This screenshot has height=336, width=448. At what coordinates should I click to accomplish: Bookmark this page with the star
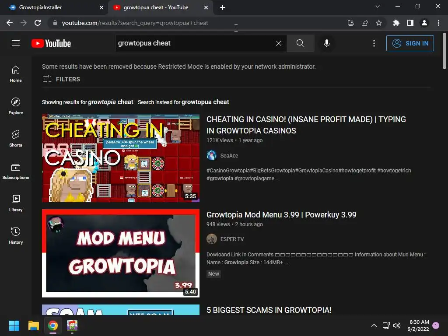(x=378, y=23)
